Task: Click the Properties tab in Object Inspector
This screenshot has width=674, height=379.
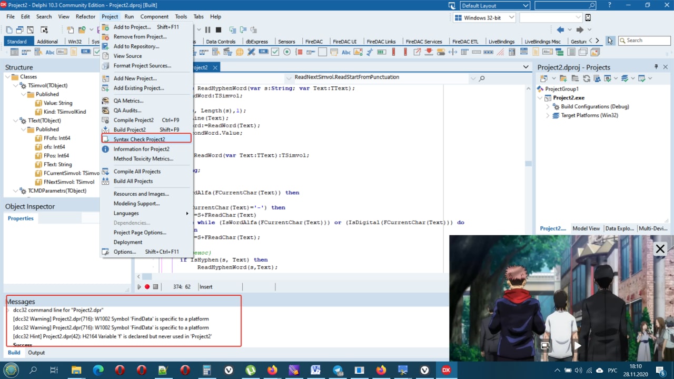Action: click(21, 218)
